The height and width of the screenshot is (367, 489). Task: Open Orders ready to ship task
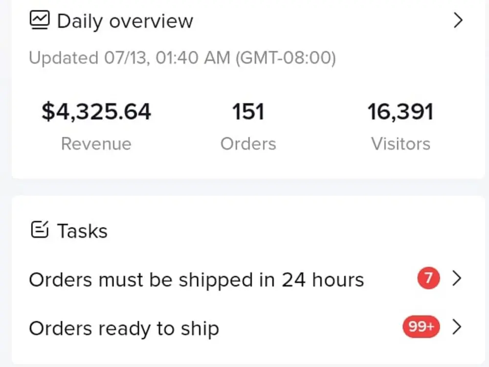(124, 329)
